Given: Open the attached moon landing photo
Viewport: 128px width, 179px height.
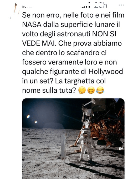Looking at the screenshot, I should coord(73,138).
